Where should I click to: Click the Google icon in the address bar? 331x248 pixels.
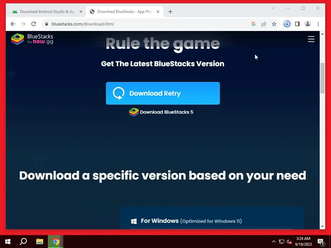tap(253, 24)
